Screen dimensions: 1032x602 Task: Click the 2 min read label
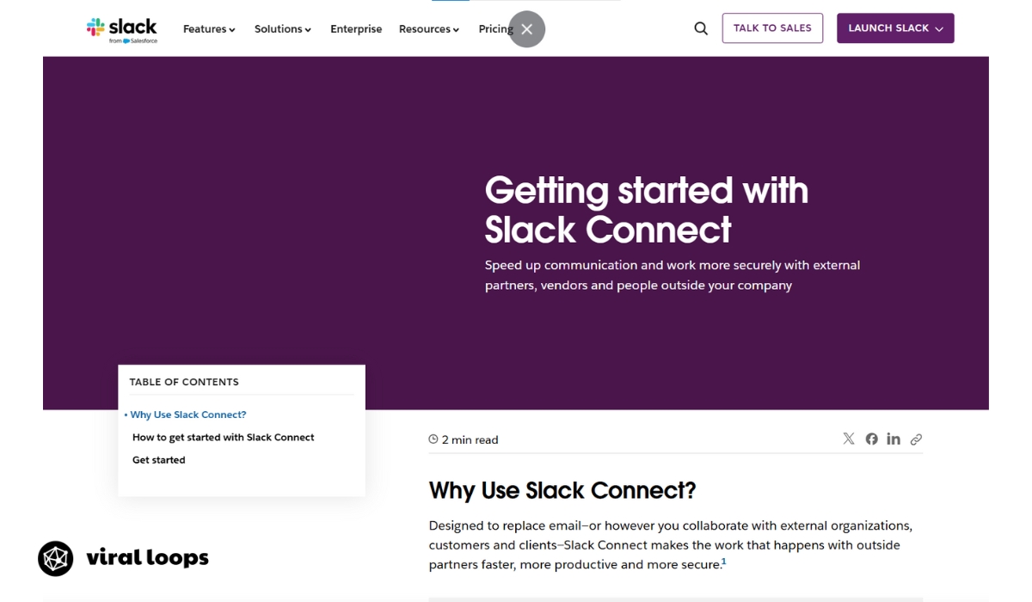(464, 439)
